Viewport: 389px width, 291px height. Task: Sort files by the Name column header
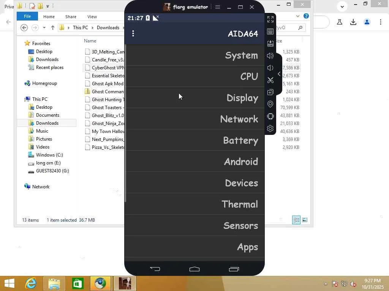[90, 41]
